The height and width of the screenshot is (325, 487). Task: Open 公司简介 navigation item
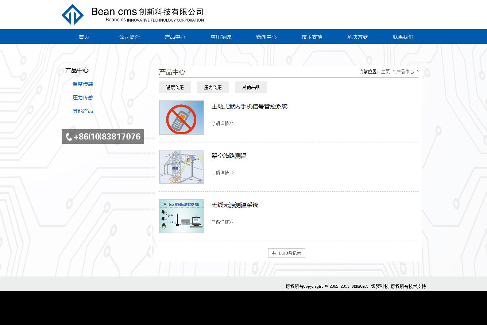coord(130,37)
